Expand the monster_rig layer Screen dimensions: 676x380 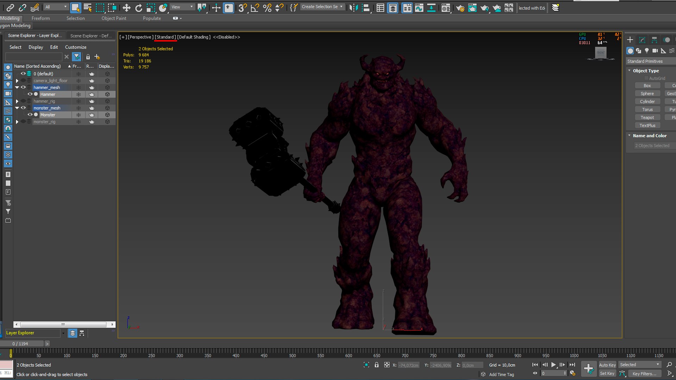[17, 122]
